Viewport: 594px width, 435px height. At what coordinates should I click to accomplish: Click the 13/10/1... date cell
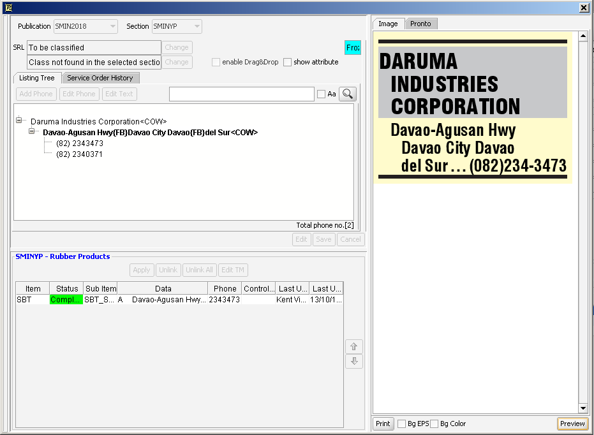tap(326, 300)
